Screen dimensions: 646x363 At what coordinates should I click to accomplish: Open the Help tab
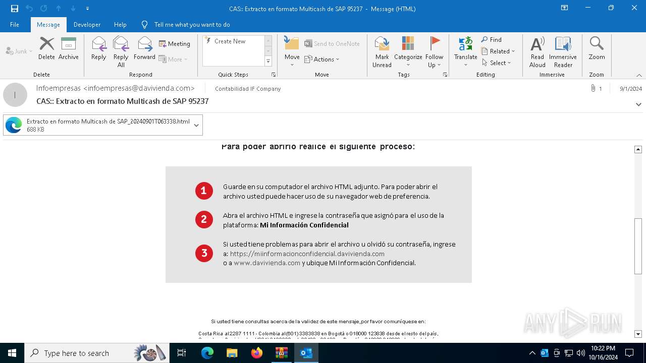(120, 25)
